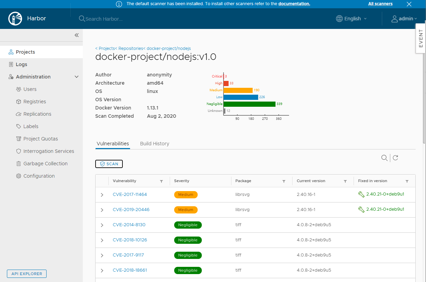Open the API EXPLORER button

click(27, 274)
